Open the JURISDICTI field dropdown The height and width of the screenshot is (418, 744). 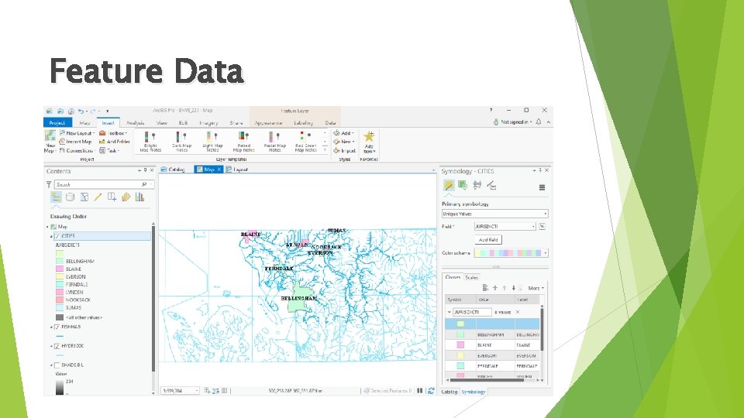[x=505, y=227]
